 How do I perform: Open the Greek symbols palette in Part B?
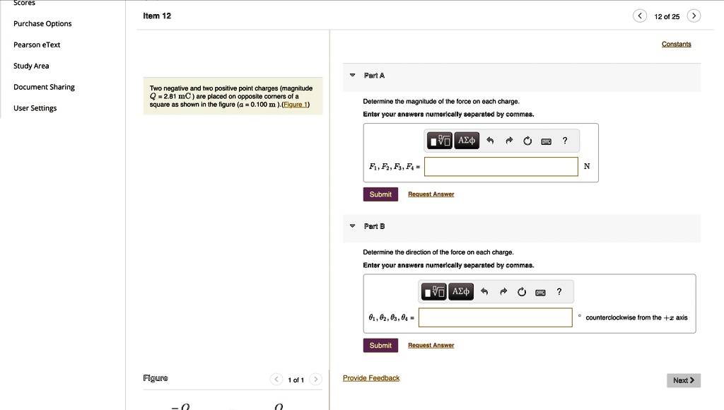click(x=461, y=291)
